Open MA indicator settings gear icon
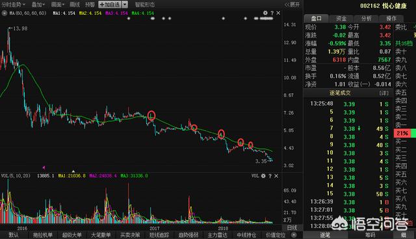Viewport: 416px width, 239px height. [x=265, y=13]
